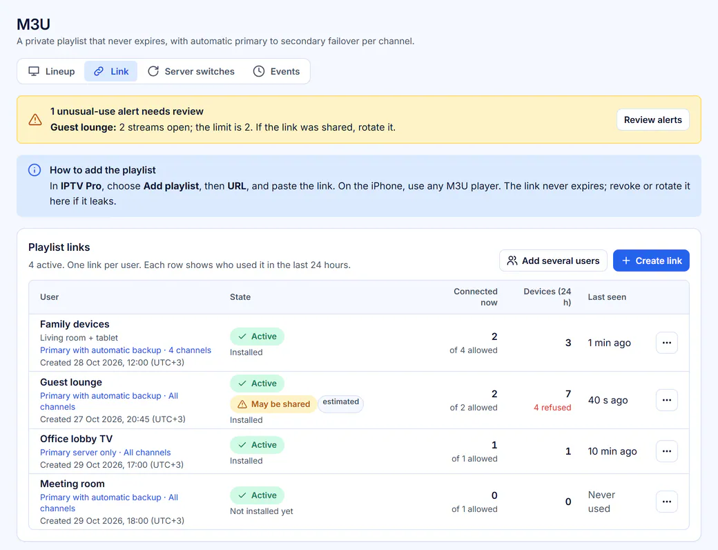Screen dimensions: 718x550
Task: Click the 'Last seen' column header
Action: tap(607, 297)
